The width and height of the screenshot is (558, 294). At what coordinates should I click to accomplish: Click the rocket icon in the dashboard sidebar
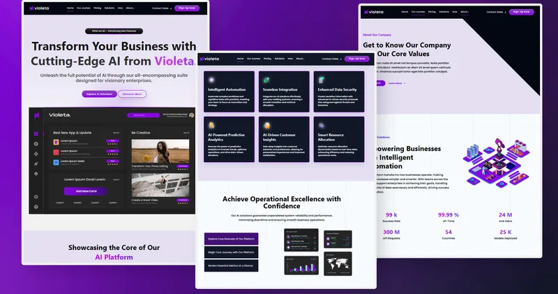[x=36, y=163]
